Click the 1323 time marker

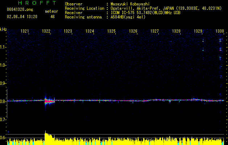68,31
